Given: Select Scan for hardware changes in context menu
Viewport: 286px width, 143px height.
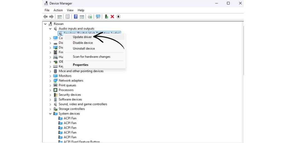Looking at the screenshot, I should pyautogui.click(x=94, y=56).
